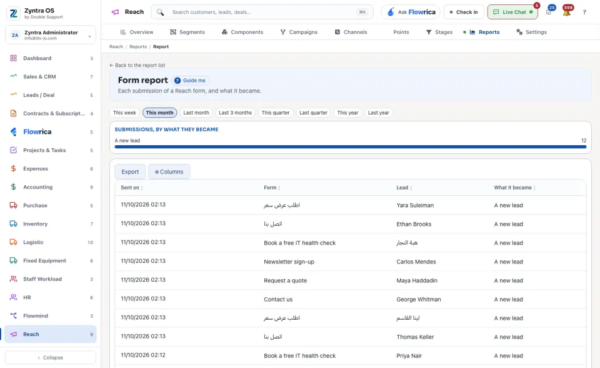Open the Sales & CRM sidebar icon
The height and width of the screenshot is (368, 600).
13,76
